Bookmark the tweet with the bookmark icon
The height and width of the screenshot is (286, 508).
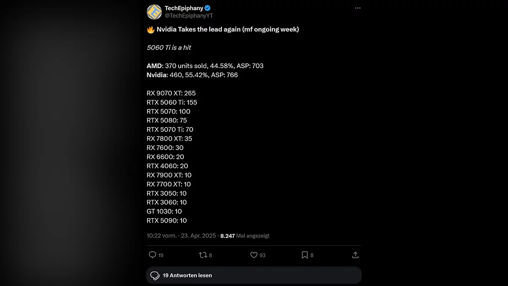coord(304,255)
